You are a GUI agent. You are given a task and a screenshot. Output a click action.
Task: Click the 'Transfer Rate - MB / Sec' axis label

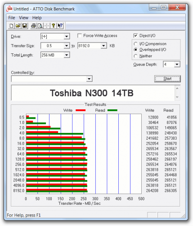click(x=80, y=203)
